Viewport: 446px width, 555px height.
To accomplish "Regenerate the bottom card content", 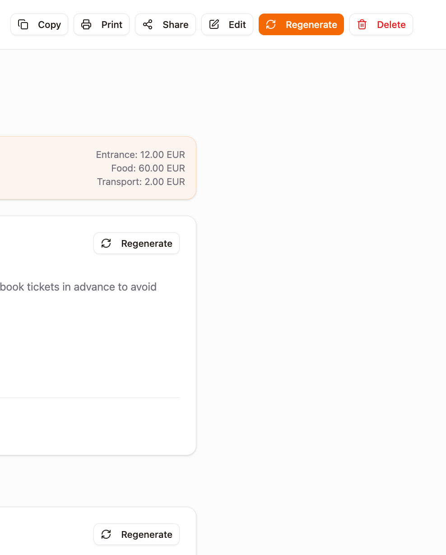I will (x=136, y=534).
